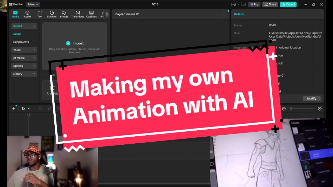333x187 pixels.
Task: Click the Import plus button
Action: click(x=68, y=43)
